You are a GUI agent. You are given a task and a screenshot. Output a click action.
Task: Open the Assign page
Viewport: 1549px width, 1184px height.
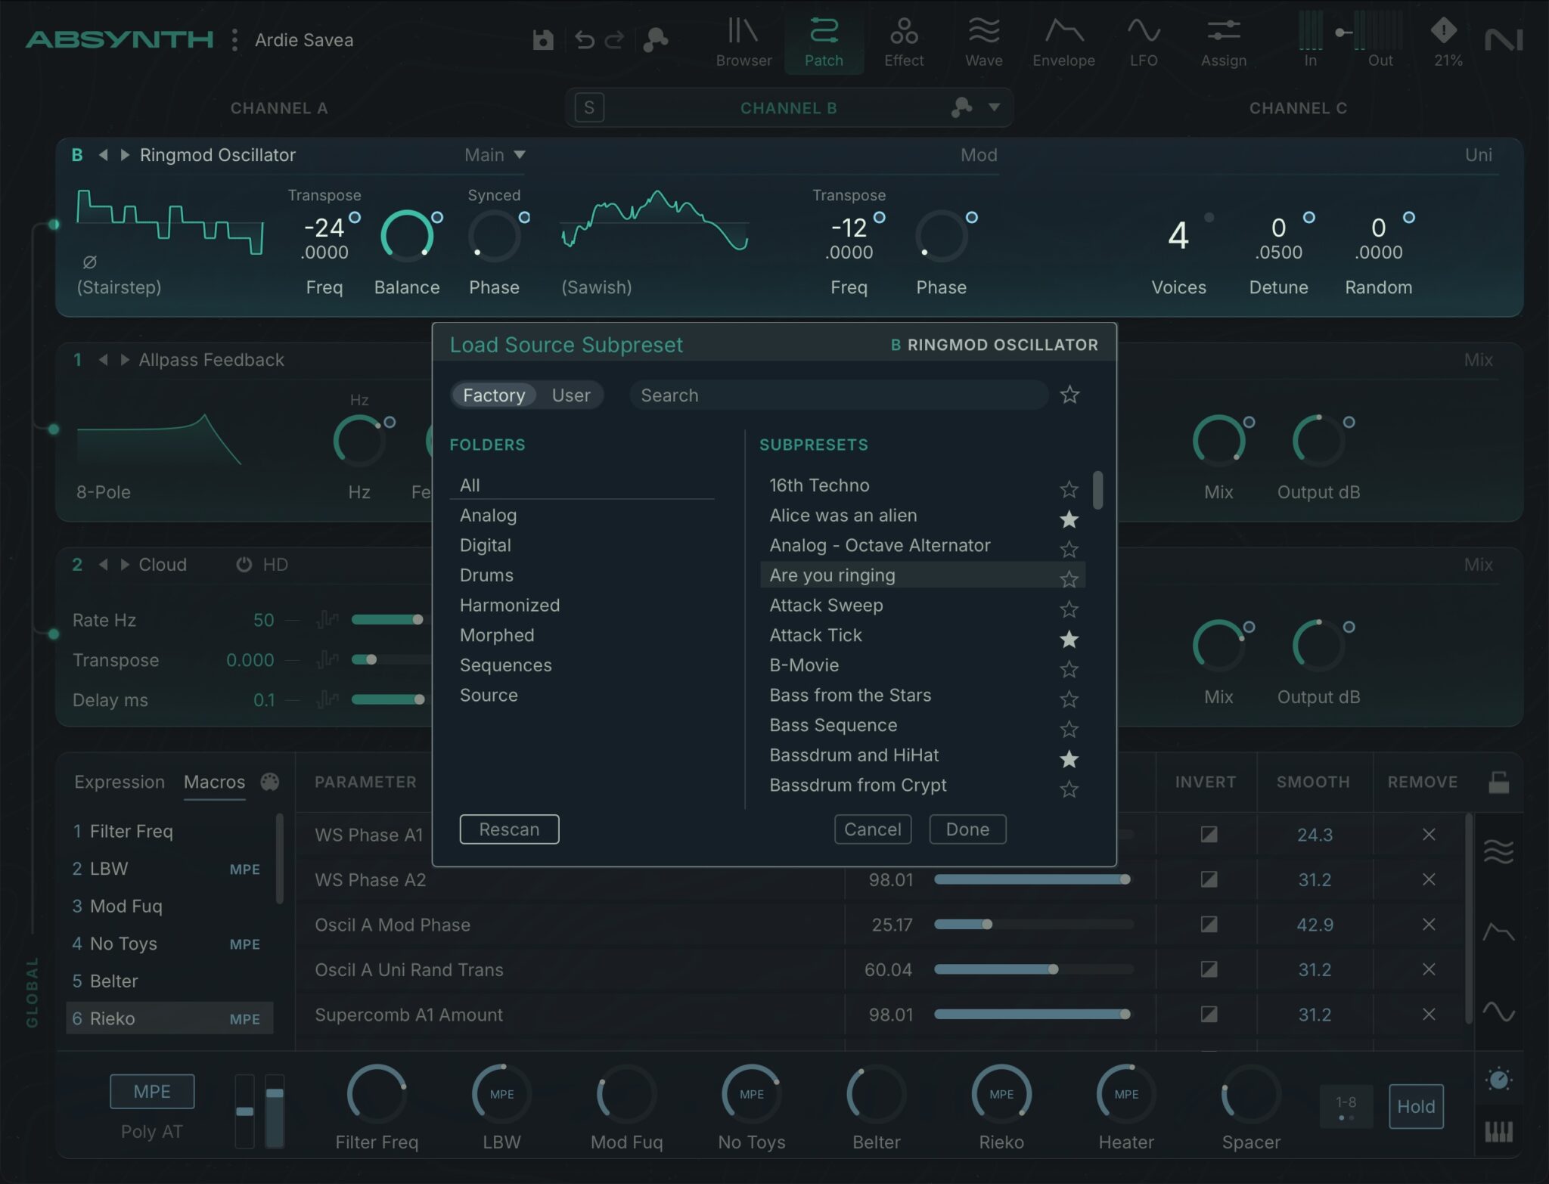click(1223, 42)
